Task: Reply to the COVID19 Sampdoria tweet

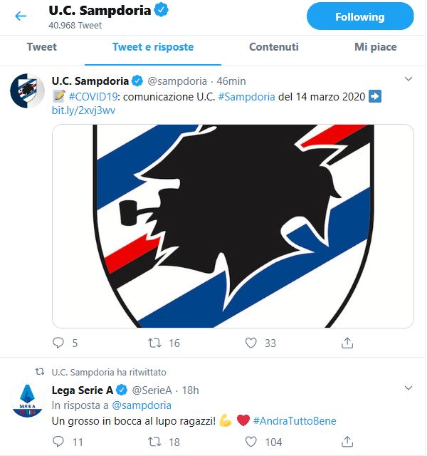Action: coord(59,343)
